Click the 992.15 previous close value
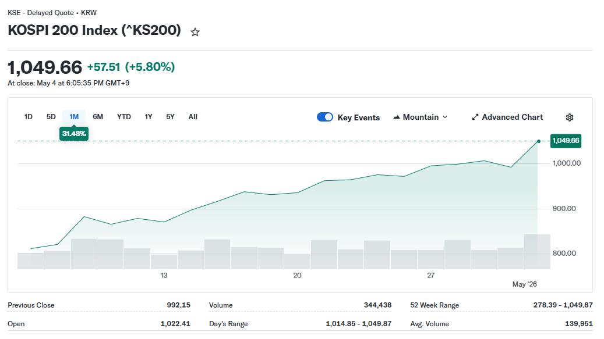This screenshot has width=604, height=339. click(x=178, y=305)
